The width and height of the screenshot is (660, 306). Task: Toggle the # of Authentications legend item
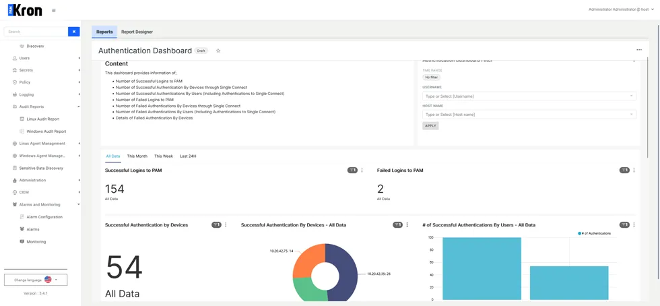click(x=594, y=233)
